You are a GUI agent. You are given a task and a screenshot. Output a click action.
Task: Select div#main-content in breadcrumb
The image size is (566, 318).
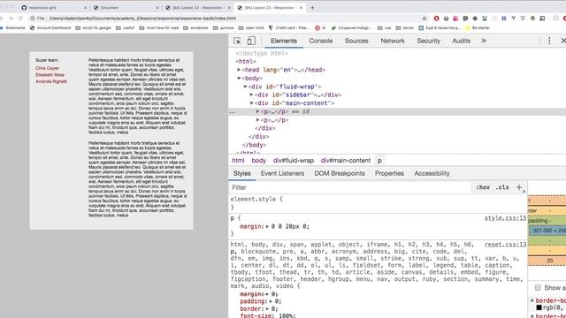(x=346, y=161)
